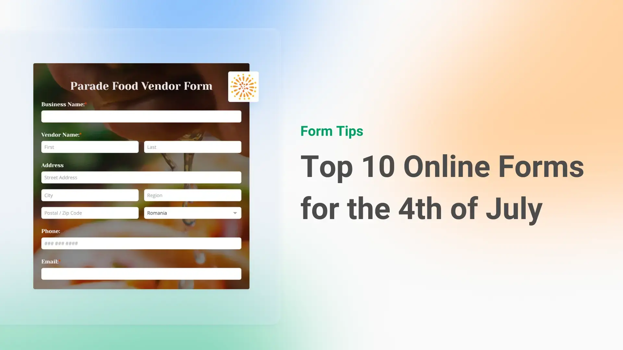This screenshot has width=623, height=350.
Task: Toggle the Vendor Name required field
Action: (x=80, y=134)
